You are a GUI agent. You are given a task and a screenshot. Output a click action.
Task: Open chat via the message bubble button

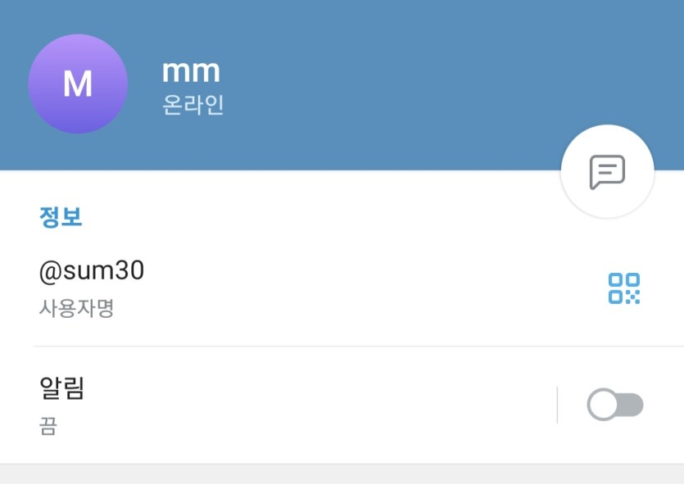pos(607,171)
